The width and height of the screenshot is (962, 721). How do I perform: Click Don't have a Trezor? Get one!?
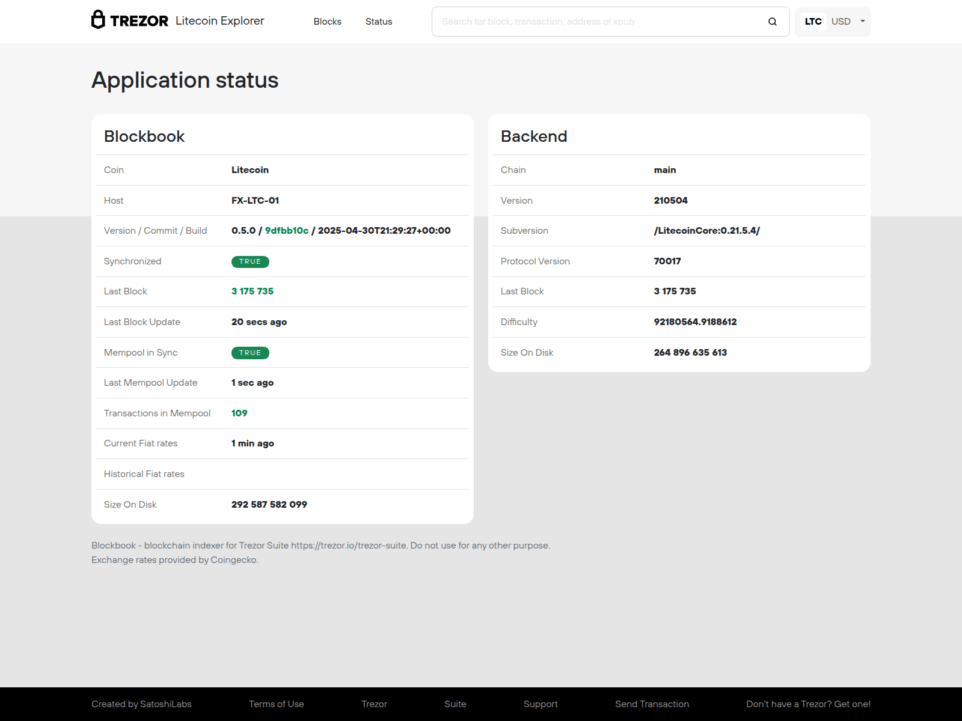[x=808, y=704]
